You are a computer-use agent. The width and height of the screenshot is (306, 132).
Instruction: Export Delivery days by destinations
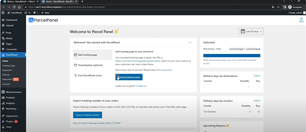[257, 75]
